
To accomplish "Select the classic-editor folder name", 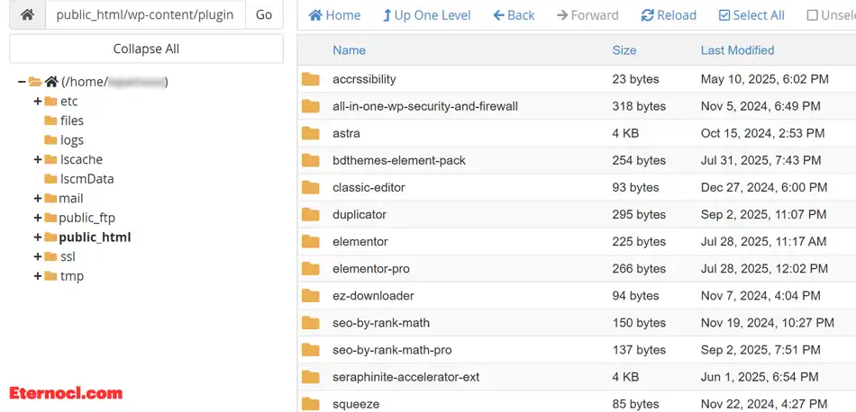I will (369, 187).
